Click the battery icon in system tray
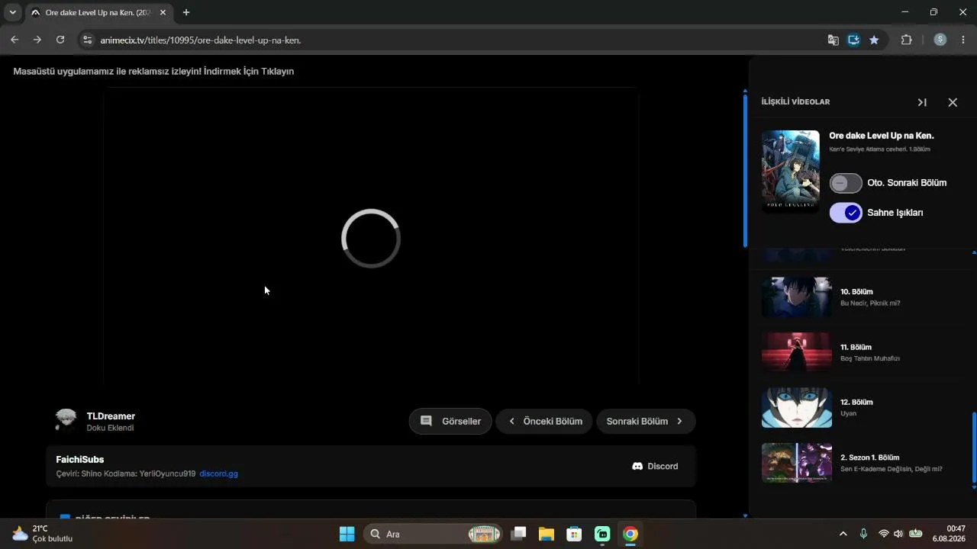Screen dimensions: 977x549 click(916, 534)
